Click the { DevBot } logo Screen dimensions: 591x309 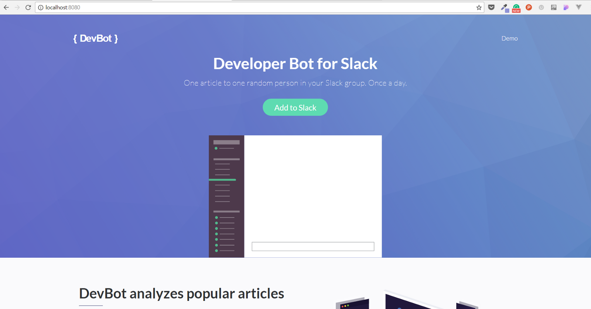coord(96,38)
